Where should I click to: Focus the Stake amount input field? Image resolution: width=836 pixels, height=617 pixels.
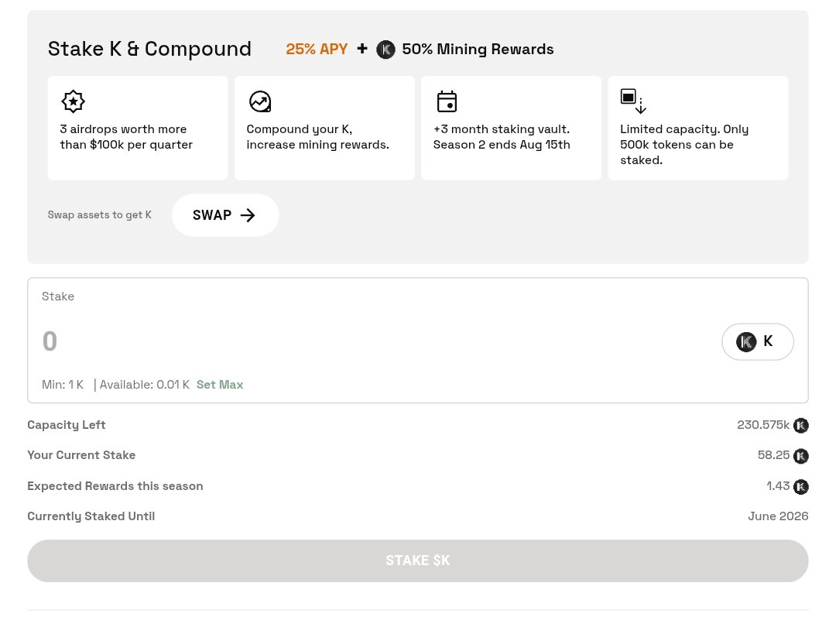click(x=373, y=341)
